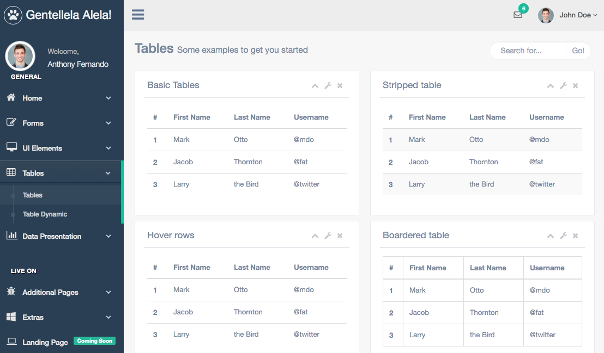This screenshot has height=353, width=604.
Task: Collapse the Basic Tables panel
Action: point(315,85)
